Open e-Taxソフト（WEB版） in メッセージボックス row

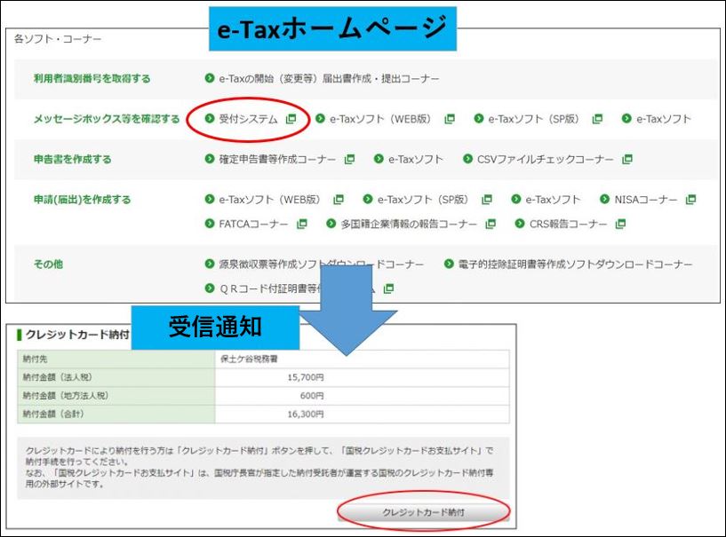coord(380,119)
